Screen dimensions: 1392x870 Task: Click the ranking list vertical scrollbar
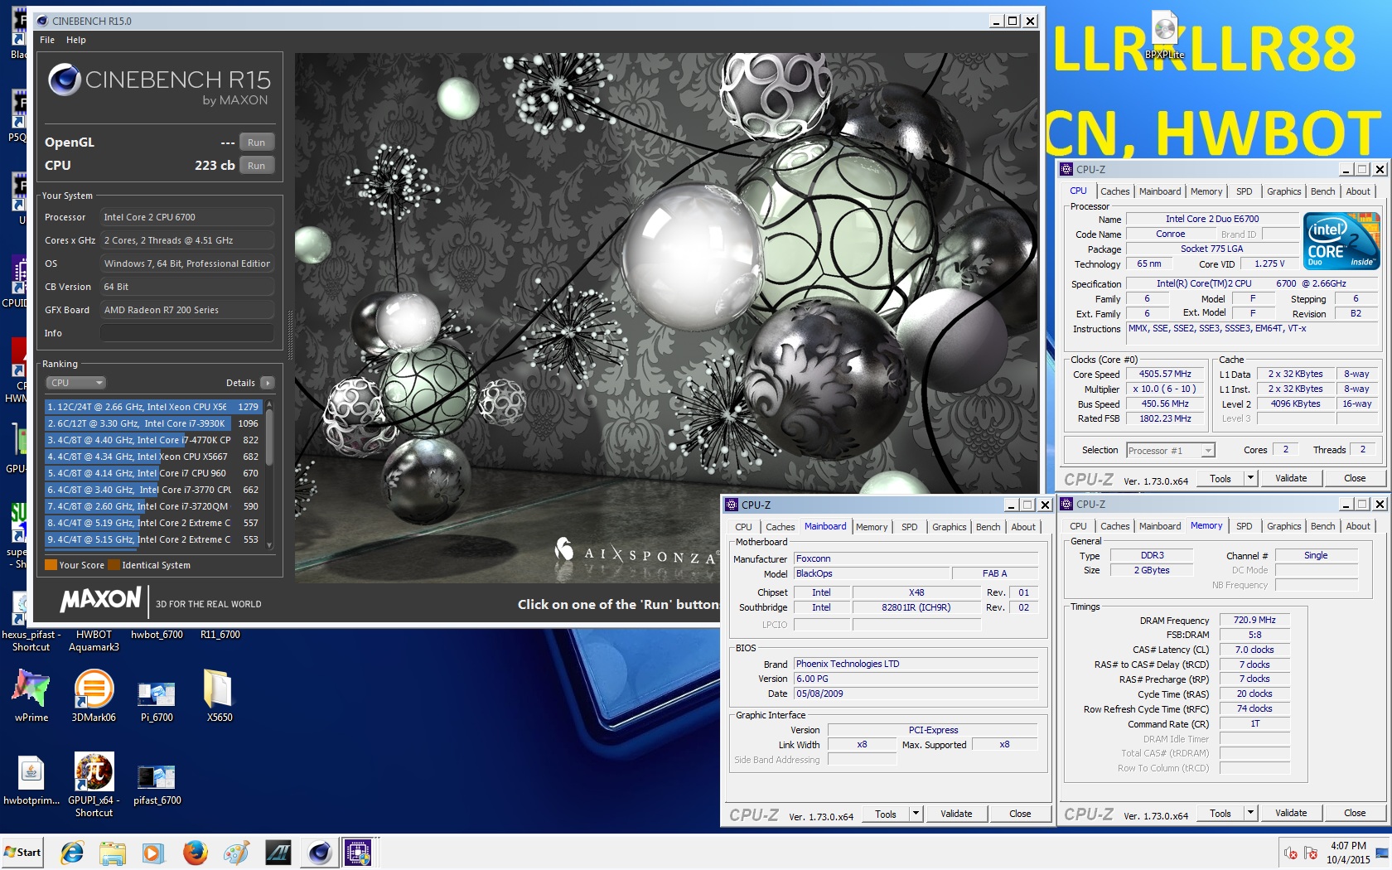(x=269, y=475)
